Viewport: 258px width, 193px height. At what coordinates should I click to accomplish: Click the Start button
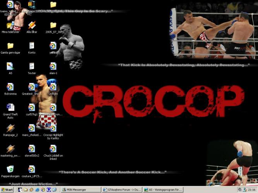click(x=7, y=190)
